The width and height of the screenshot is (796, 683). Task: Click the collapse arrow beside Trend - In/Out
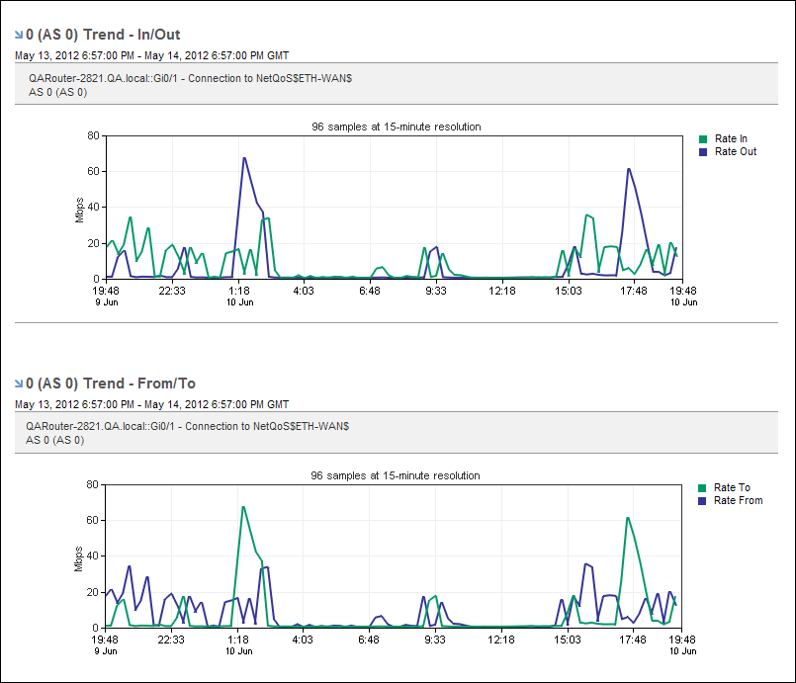(17, 34)
